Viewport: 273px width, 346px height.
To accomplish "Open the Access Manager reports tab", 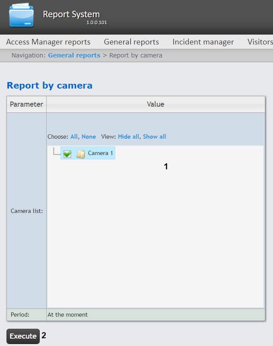I will pos(48,42).
